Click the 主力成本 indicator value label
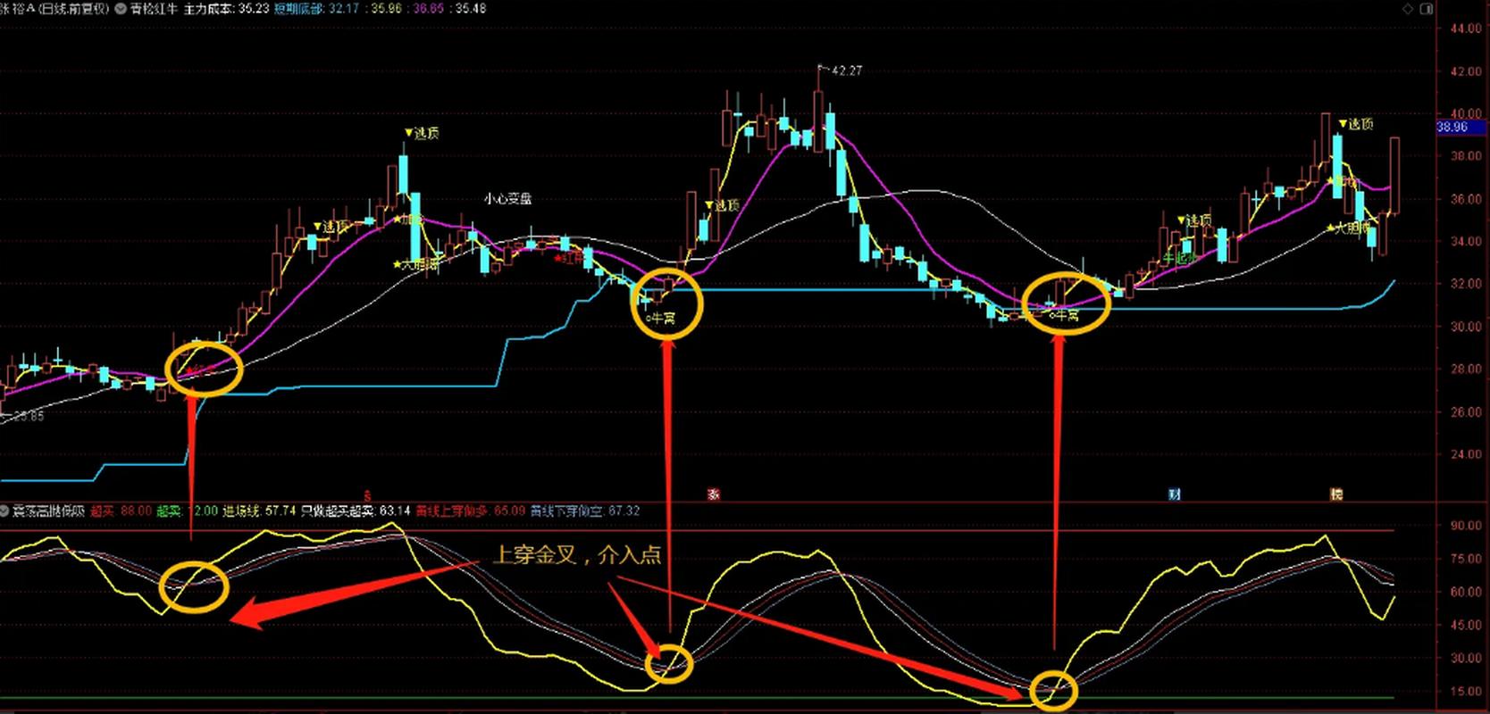This screenshot has width=1490, height=714. click(x=226, y=8)
